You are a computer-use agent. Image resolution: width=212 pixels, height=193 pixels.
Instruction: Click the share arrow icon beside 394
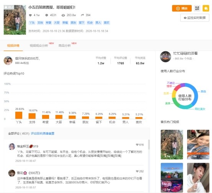pos(82,15)
